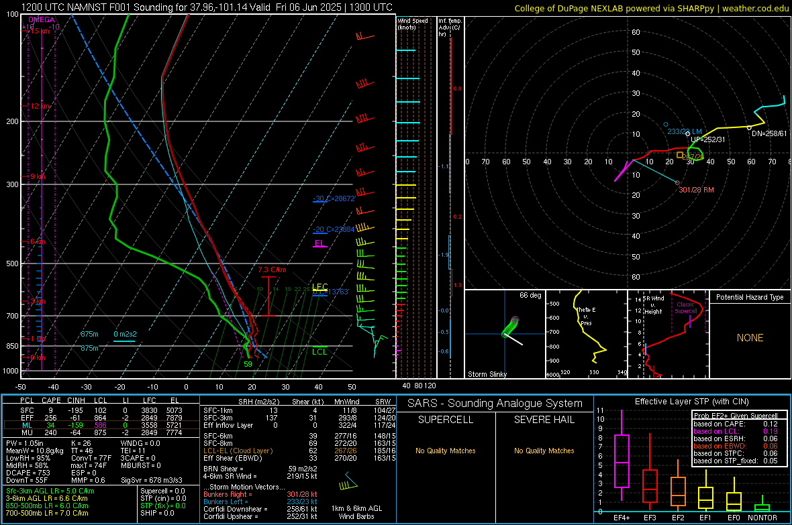Viewport: 792px width, 525px height.
Task: Click the '3-6km AGL LR = 6.6 C/km' line
Action: pos(46,498)
